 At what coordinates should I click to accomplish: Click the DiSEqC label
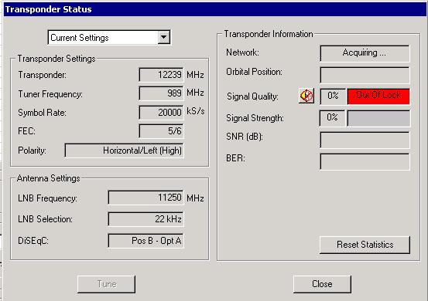[33, 241]
